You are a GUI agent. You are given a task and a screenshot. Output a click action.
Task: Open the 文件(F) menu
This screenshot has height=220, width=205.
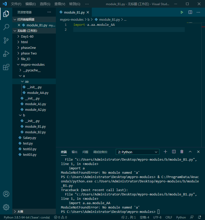(x=16, y=4)
